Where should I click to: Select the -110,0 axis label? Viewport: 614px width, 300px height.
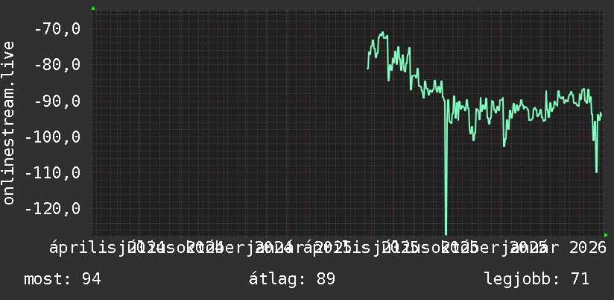point(53,172)
